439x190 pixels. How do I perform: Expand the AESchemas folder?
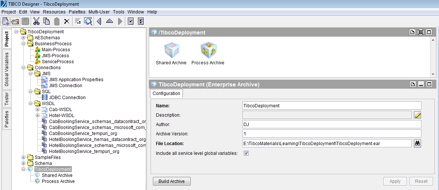23,37
